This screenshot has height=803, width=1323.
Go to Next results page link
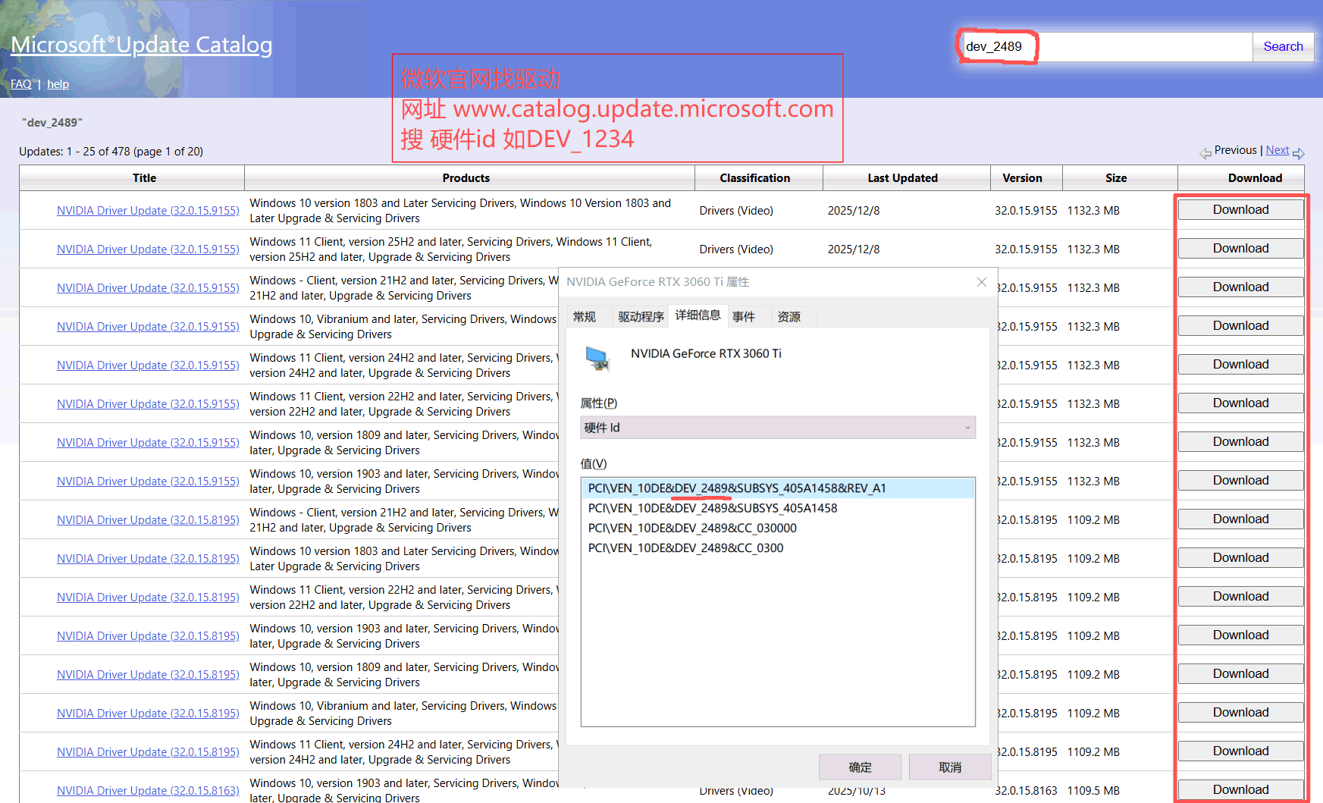[x=1277, y=150]
